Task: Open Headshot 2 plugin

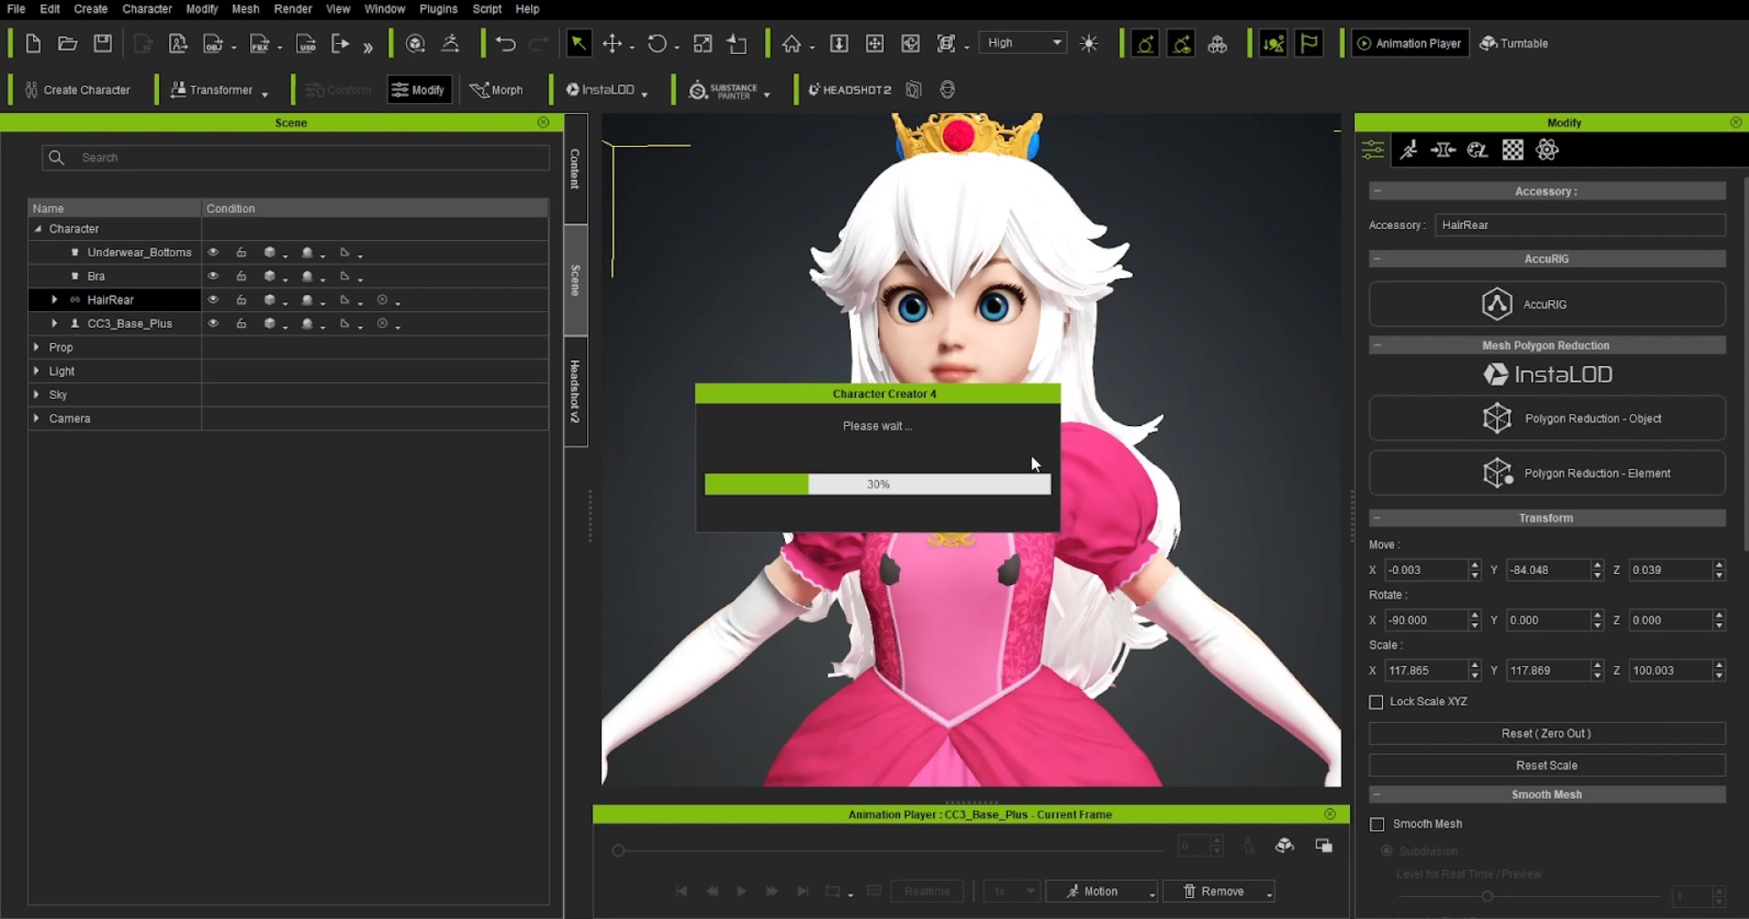Action: [849, 90]
